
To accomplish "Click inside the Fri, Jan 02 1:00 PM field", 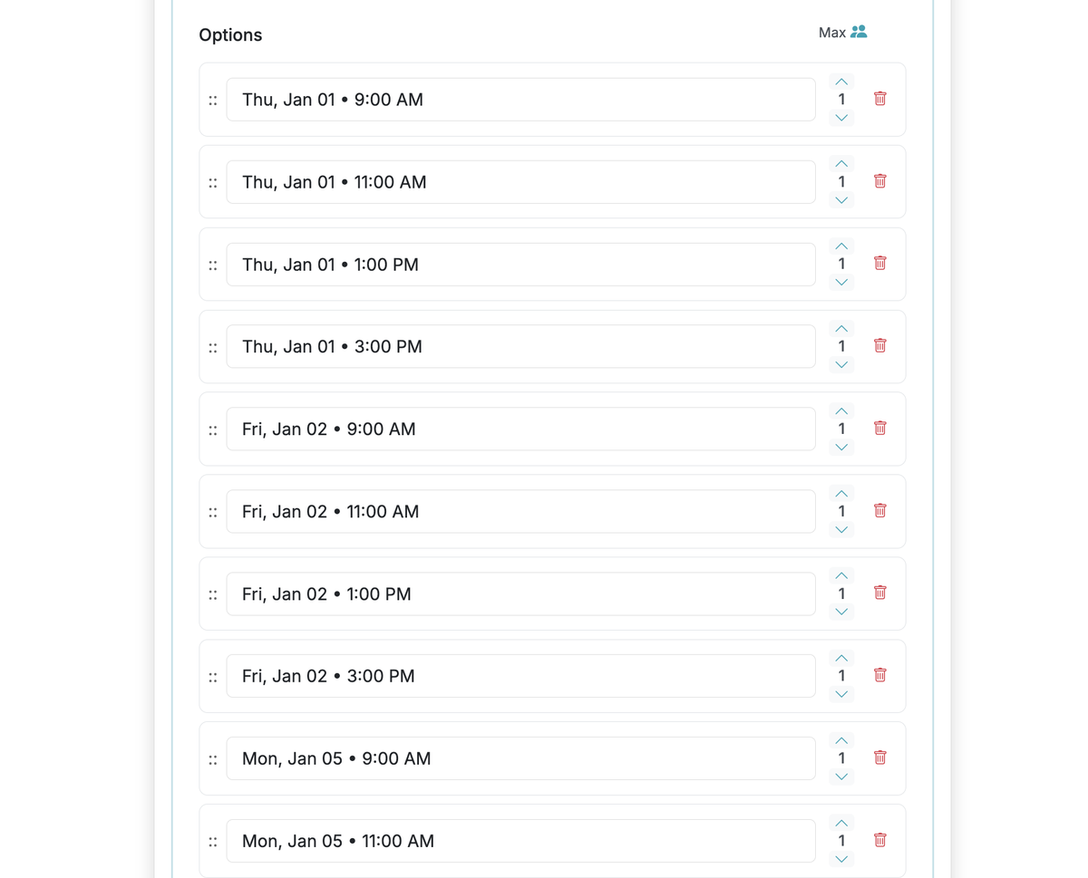I will coord(520,593).
